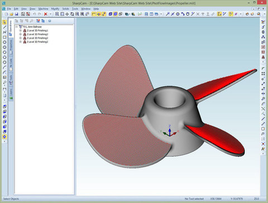Image resolution: width=268 pixels, height=203 pixels.
Task: Toggle the first yellow highlighted snap button
Action: coord(94,14)
